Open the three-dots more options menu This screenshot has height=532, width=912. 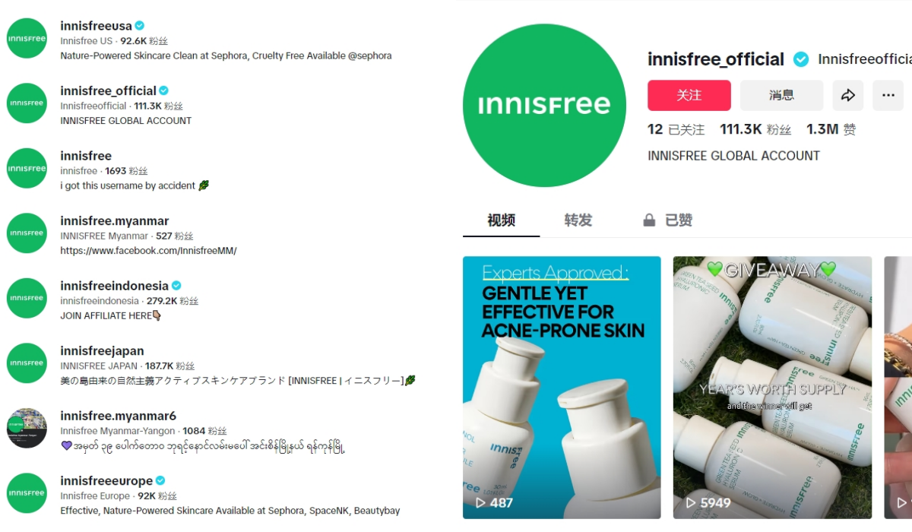(888, 96)
